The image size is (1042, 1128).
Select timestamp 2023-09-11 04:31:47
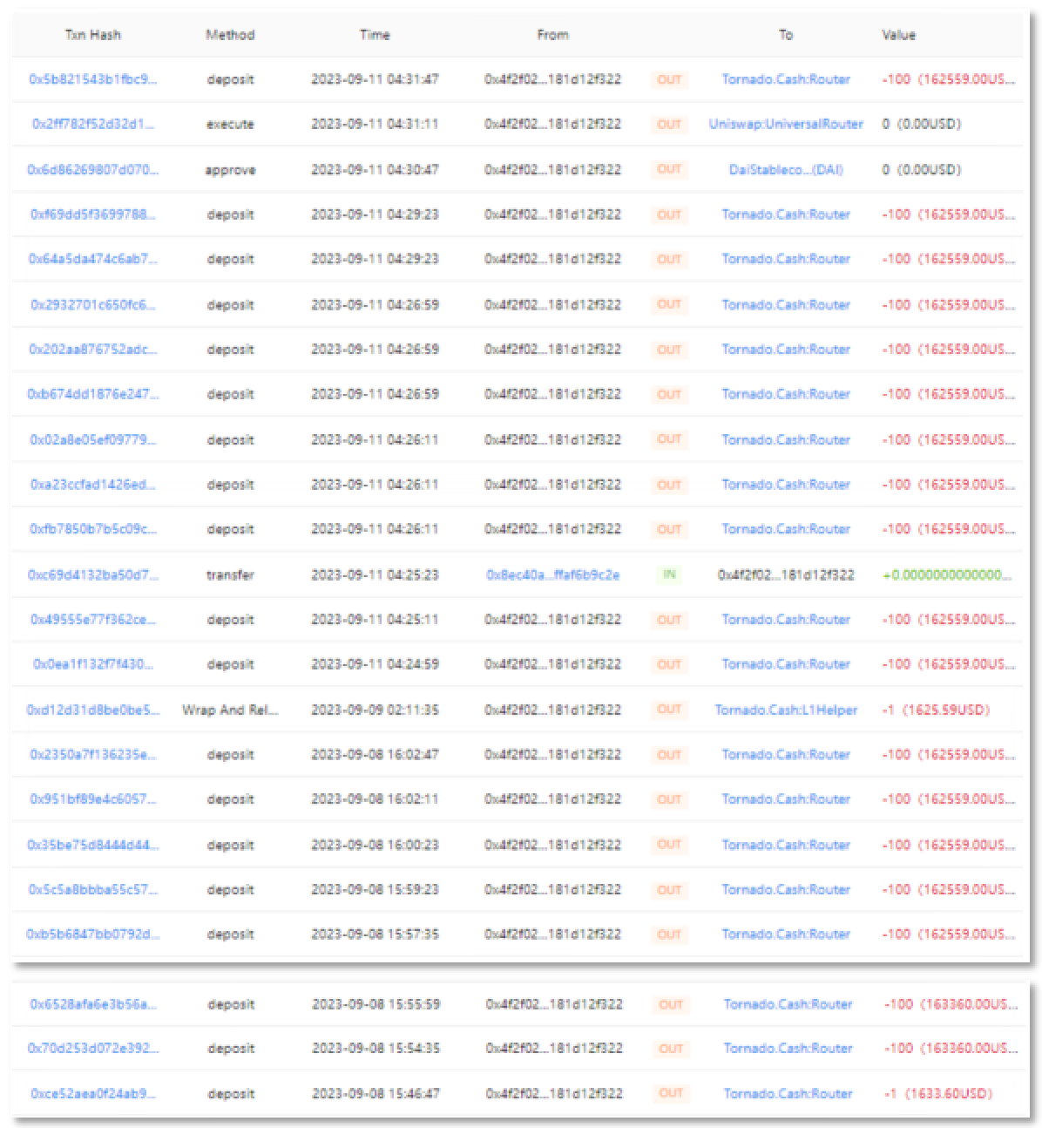click(x=375, y=79)
